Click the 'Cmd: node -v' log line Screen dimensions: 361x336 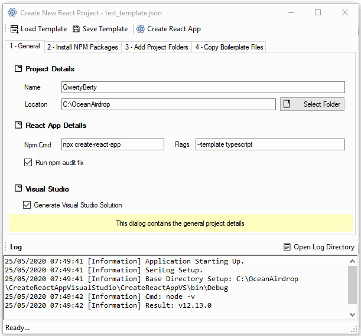pos(100,297)
